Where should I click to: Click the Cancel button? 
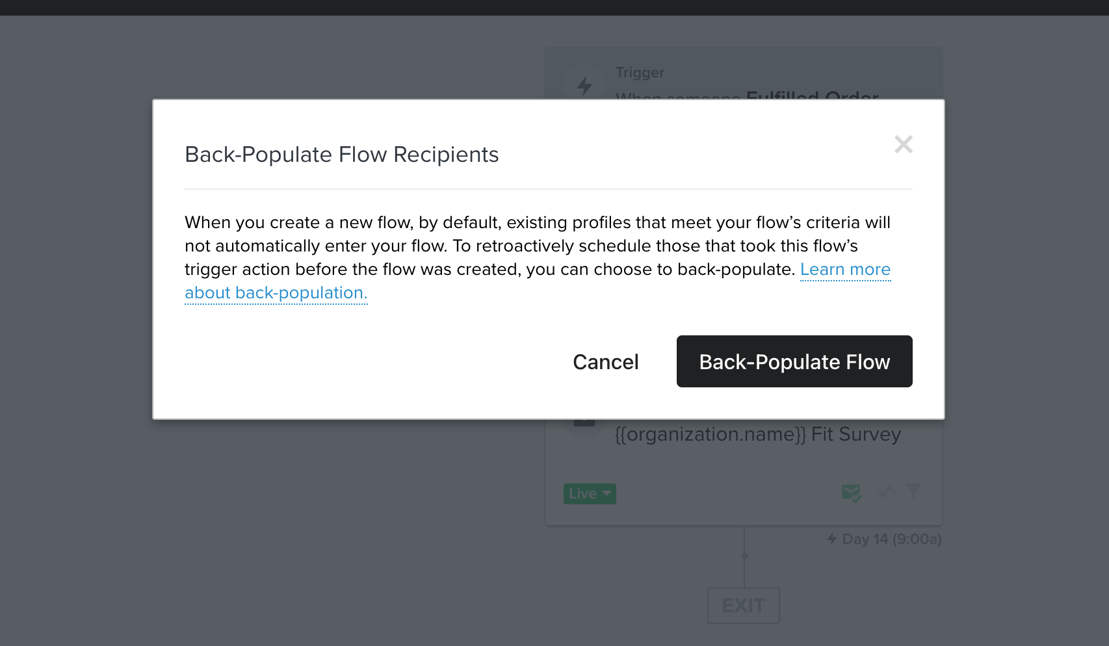(606, 362)
